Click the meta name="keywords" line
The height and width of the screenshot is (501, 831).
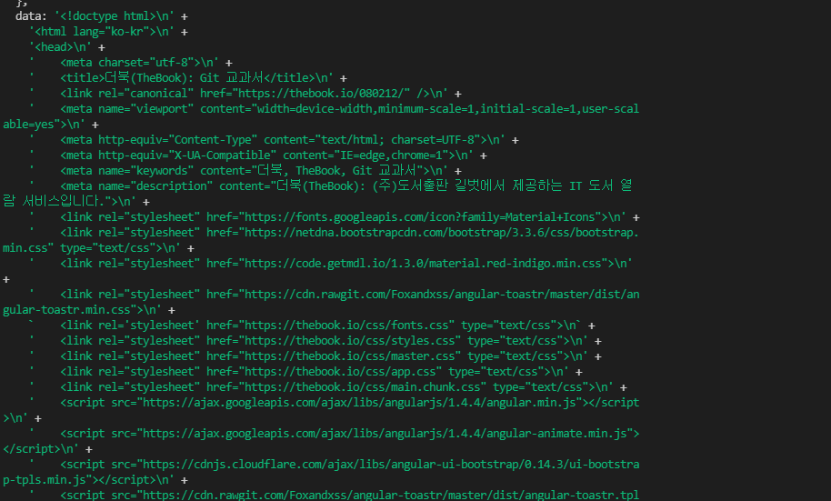click(x=245, y=171)
